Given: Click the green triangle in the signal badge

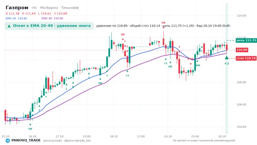Looking at the screenshot, I should tap(9, 26).
